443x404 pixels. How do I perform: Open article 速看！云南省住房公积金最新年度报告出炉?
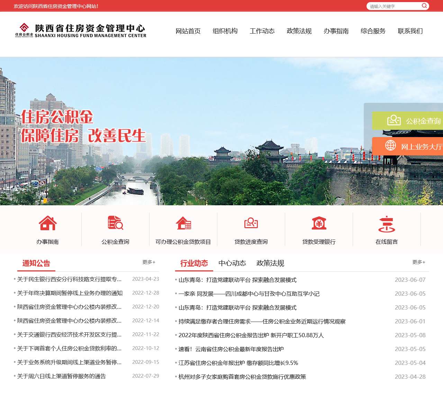[231, 349]
